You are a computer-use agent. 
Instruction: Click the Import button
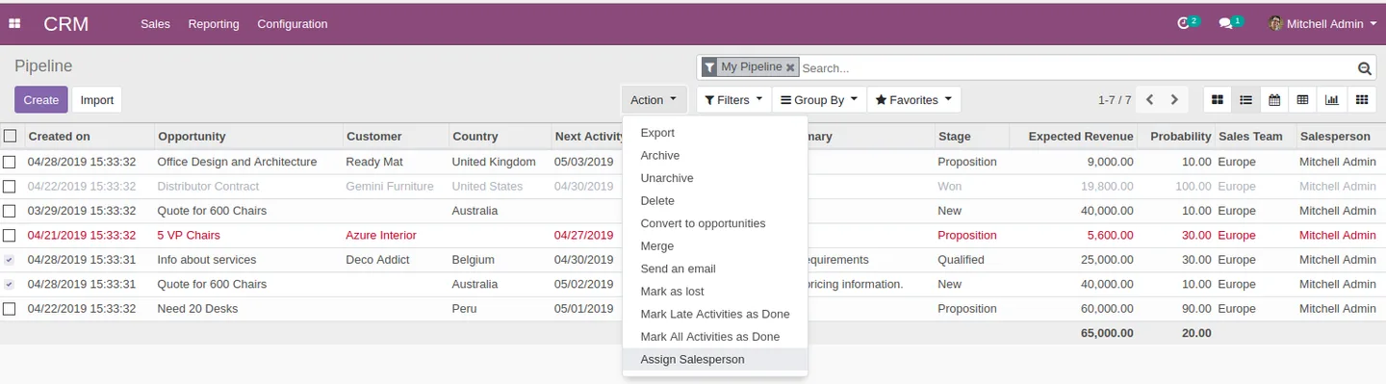97,100
